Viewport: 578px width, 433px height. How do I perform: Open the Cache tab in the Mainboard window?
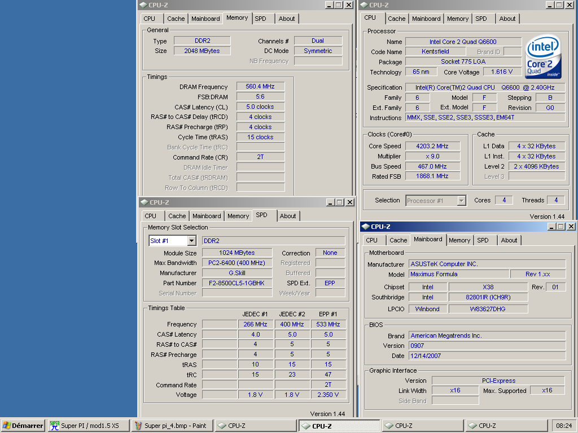[x=398, y=240]
